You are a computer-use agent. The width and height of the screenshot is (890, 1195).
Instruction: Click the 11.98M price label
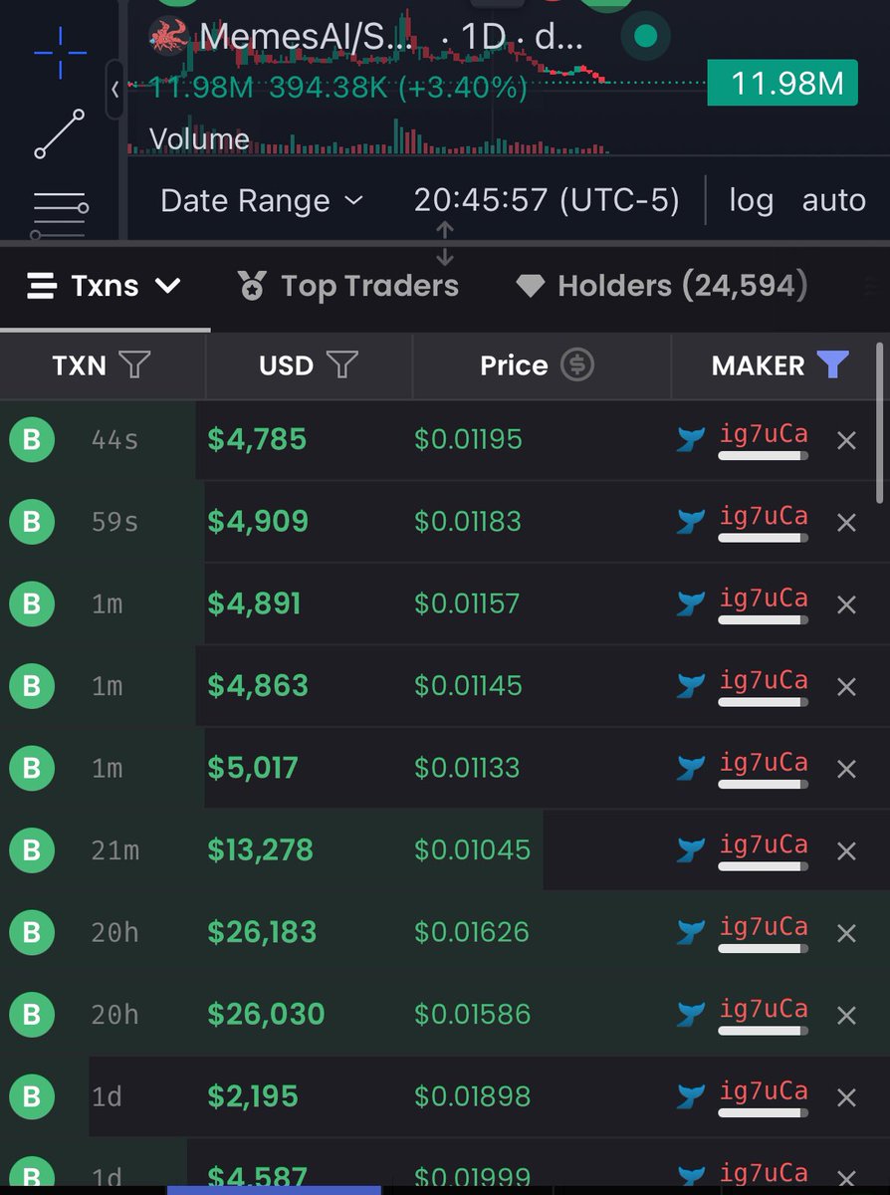782,83
